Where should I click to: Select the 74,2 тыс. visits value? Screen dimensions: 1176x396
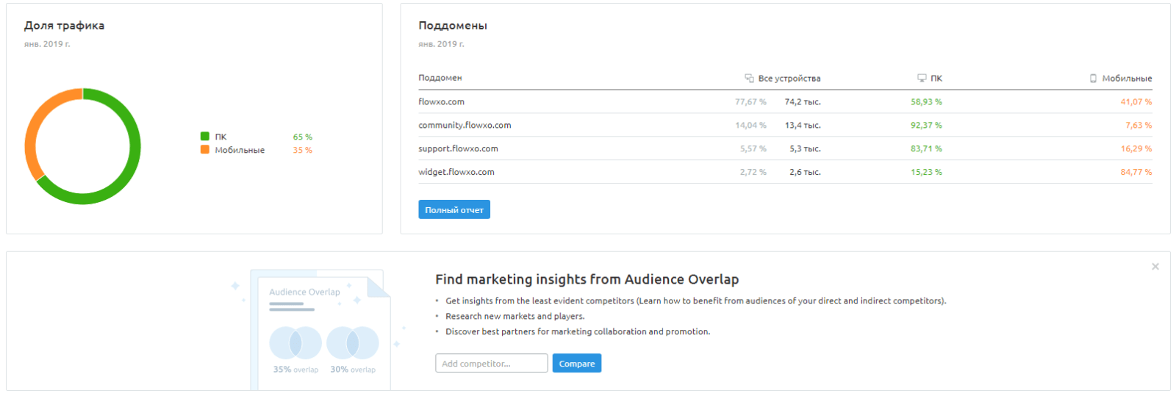tap(803, 101)
